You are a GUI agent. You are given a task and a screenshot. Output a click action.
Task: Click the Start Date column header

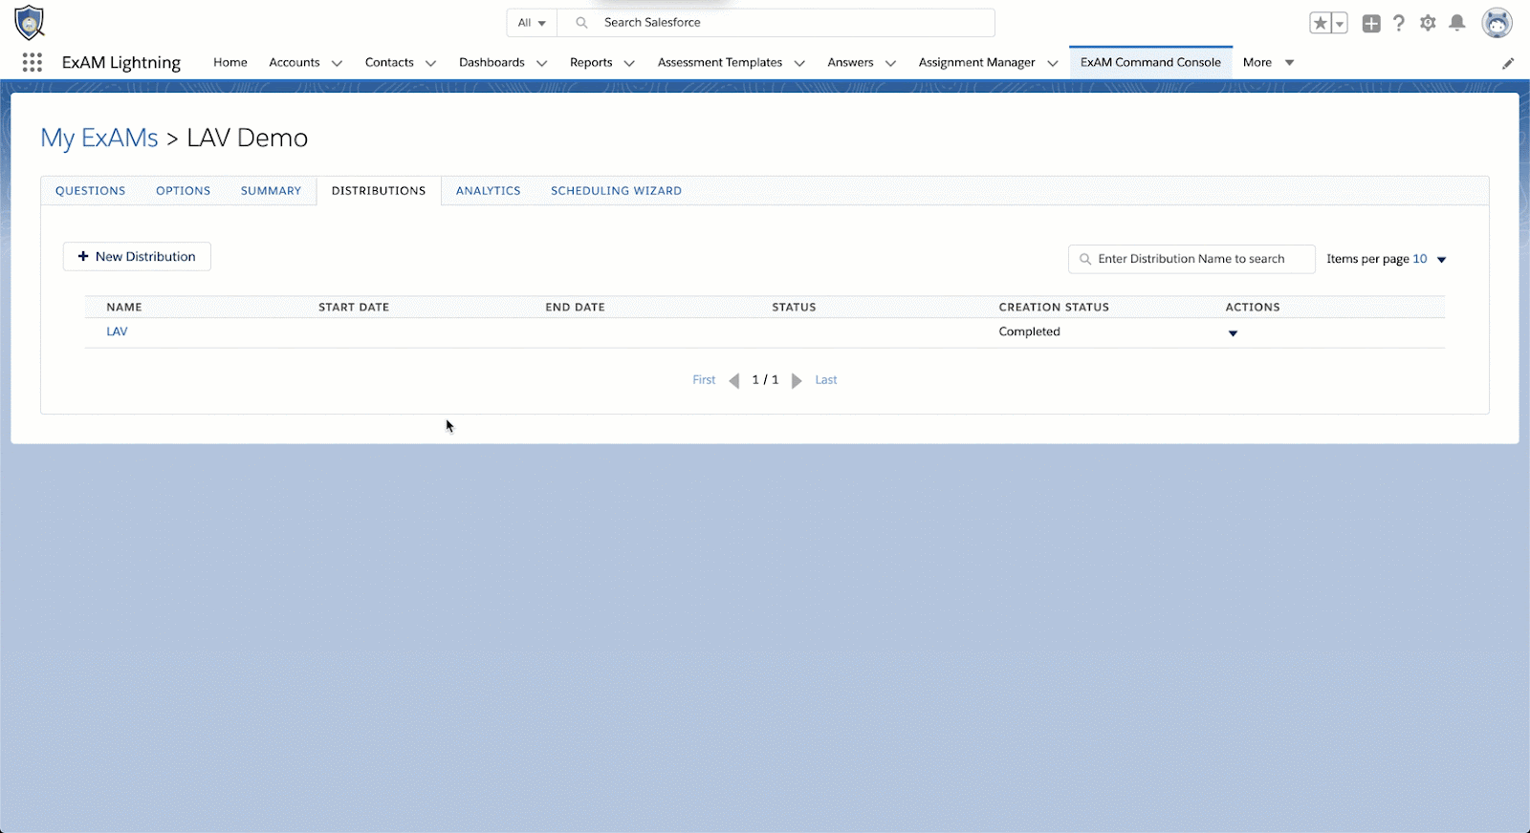[x=354, y=308]
